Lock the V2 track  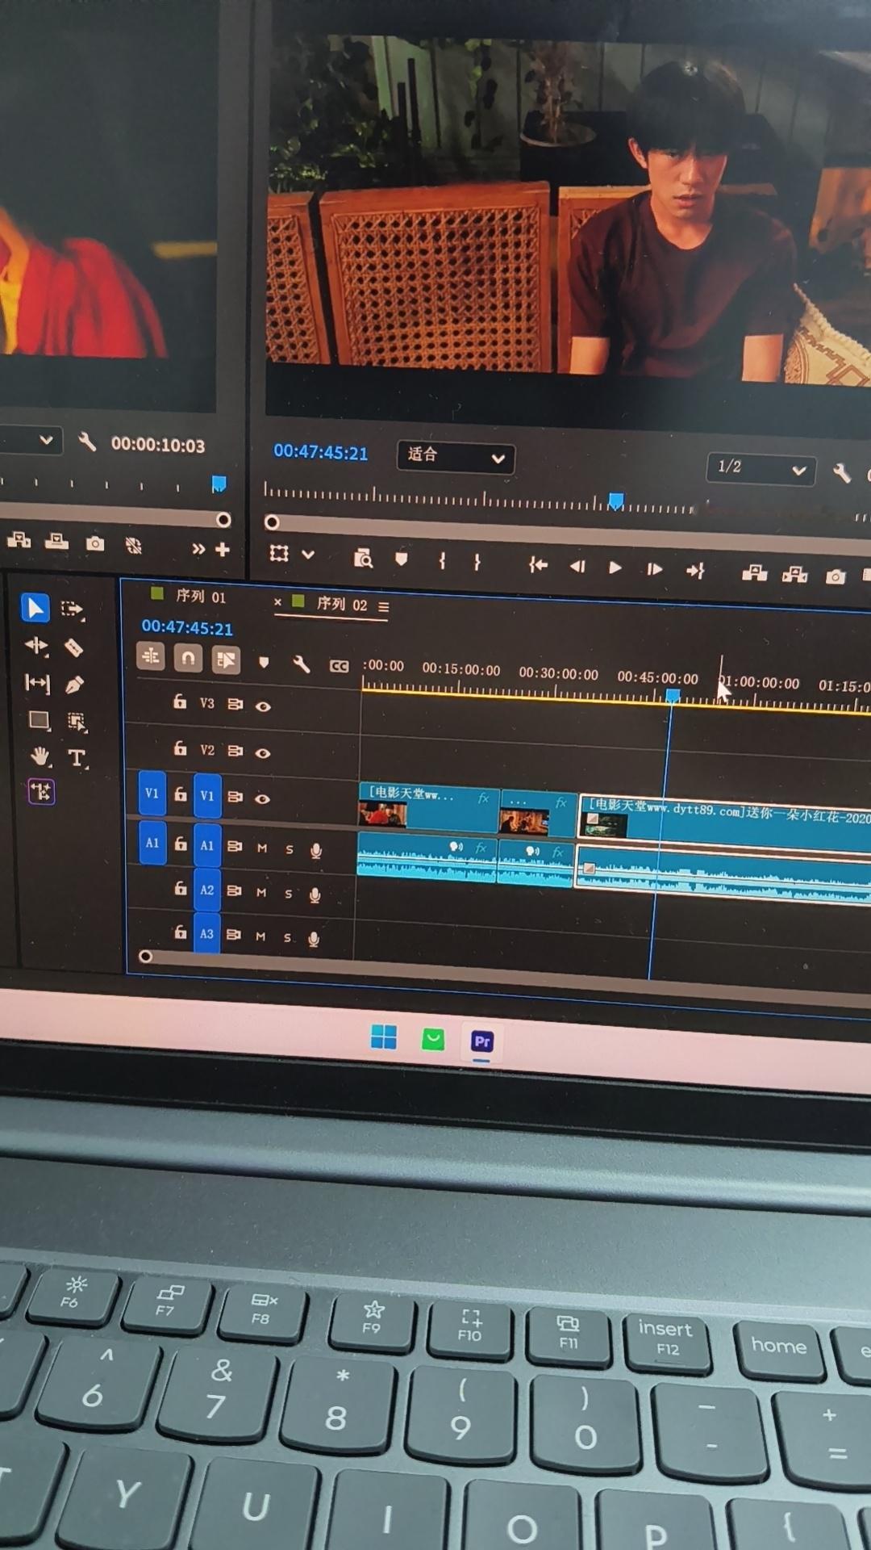tap(181, 748)
